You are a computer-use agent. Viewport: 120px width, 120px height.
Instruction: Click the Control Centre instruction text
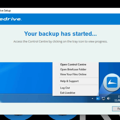60,41
